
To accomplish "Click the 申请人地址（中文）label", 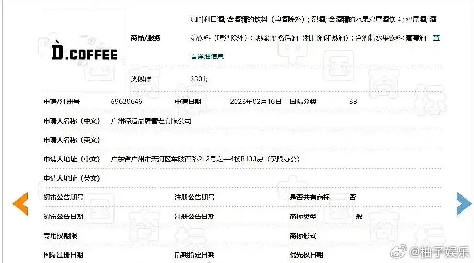I will coord(72,160).
